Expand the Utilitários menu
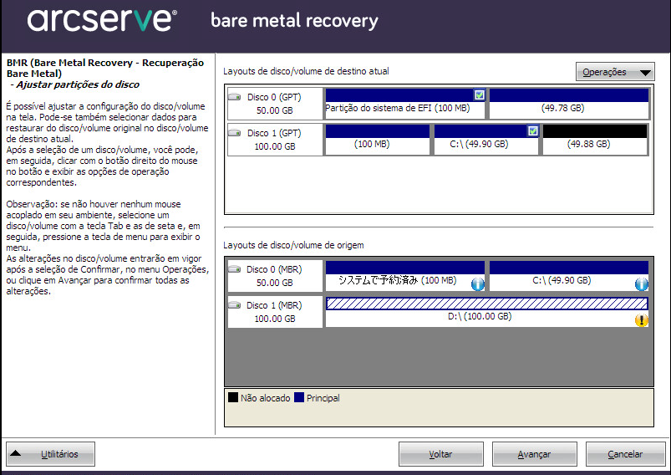The width and height of the screenshot is (671, 475). [x=50, y=454]
